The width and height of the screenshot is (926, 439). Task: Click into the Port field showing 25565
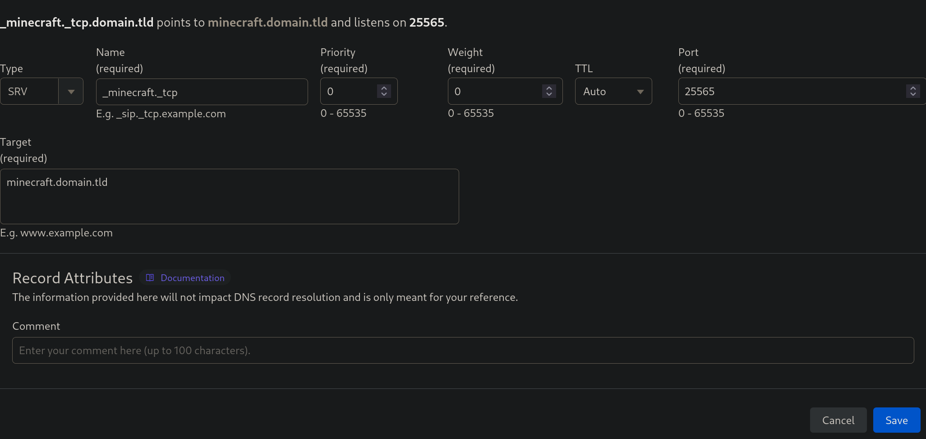click(802, 91)
